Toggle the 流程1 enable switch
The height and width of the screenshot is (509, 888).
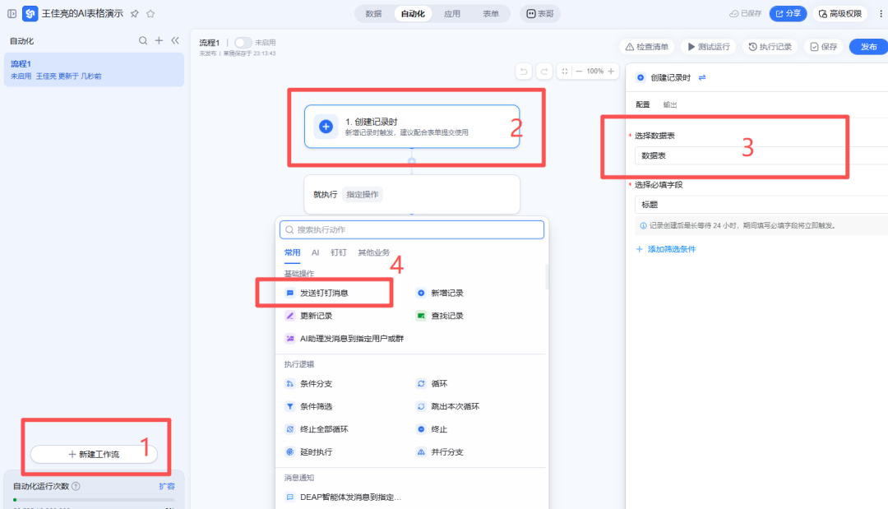point(243,43)
